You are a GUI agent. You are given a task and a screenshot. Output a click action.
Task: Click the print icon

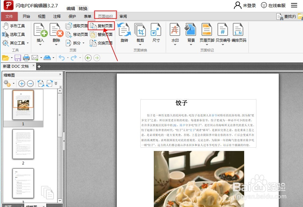26,58
